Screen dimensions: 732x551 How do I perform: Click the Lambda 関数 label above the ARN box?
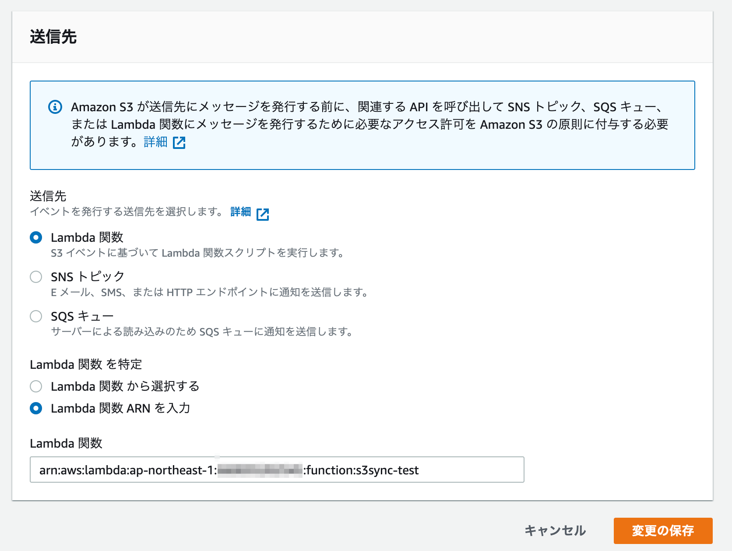[66, 443]
